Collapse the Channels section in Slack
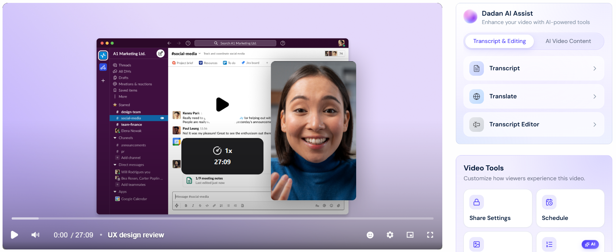The width and height of the screenshot is (616, 252). point(115,138)
